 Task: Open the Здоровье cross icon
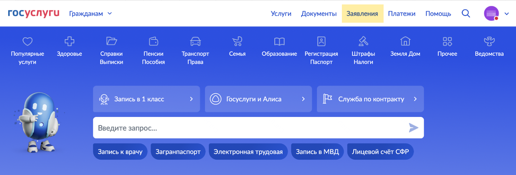[x=70, y=41]
